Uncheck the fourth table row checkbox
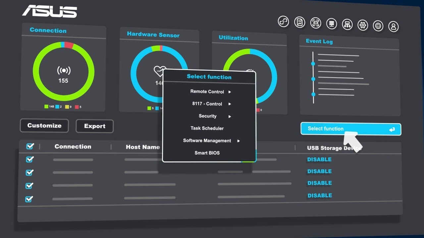This screenshot has height=238, width=424. (x=29, y=199)
